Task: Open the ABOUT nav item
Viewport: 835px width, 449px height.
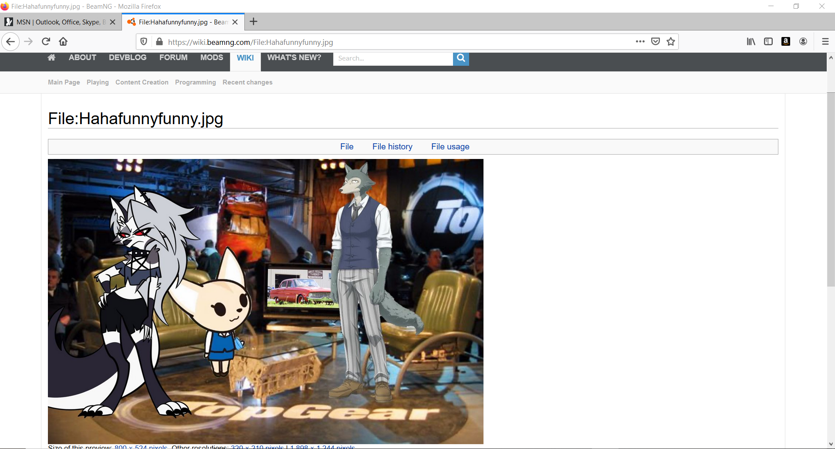Action: tap(82, 57)
